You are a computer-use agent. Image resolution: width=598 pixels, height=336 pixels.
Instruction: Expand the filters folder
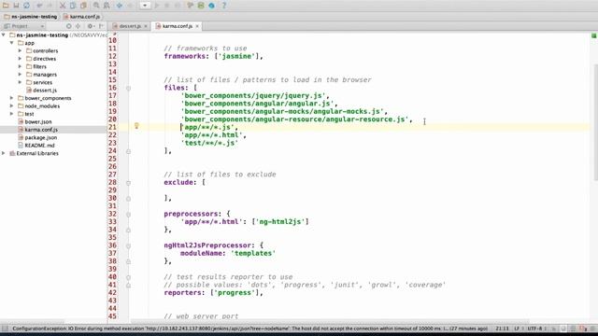(20, 66)
